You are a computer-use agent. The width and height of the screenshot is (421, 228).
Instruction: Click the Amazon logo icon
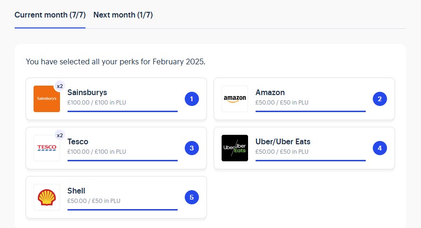tap(235, 99)
